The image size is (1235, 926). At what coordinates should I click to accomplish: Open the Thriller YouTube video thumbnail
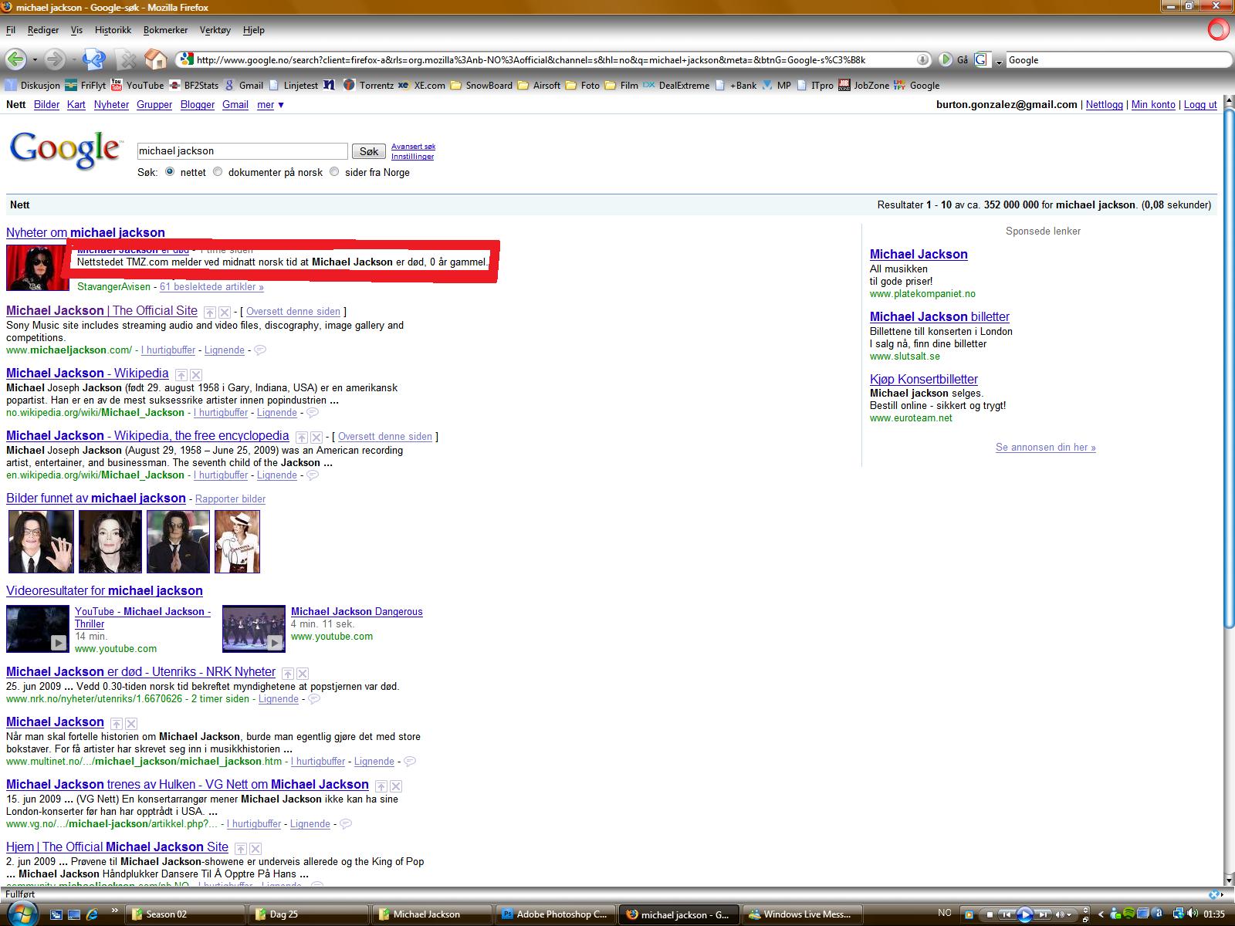[x=38, y=629]
